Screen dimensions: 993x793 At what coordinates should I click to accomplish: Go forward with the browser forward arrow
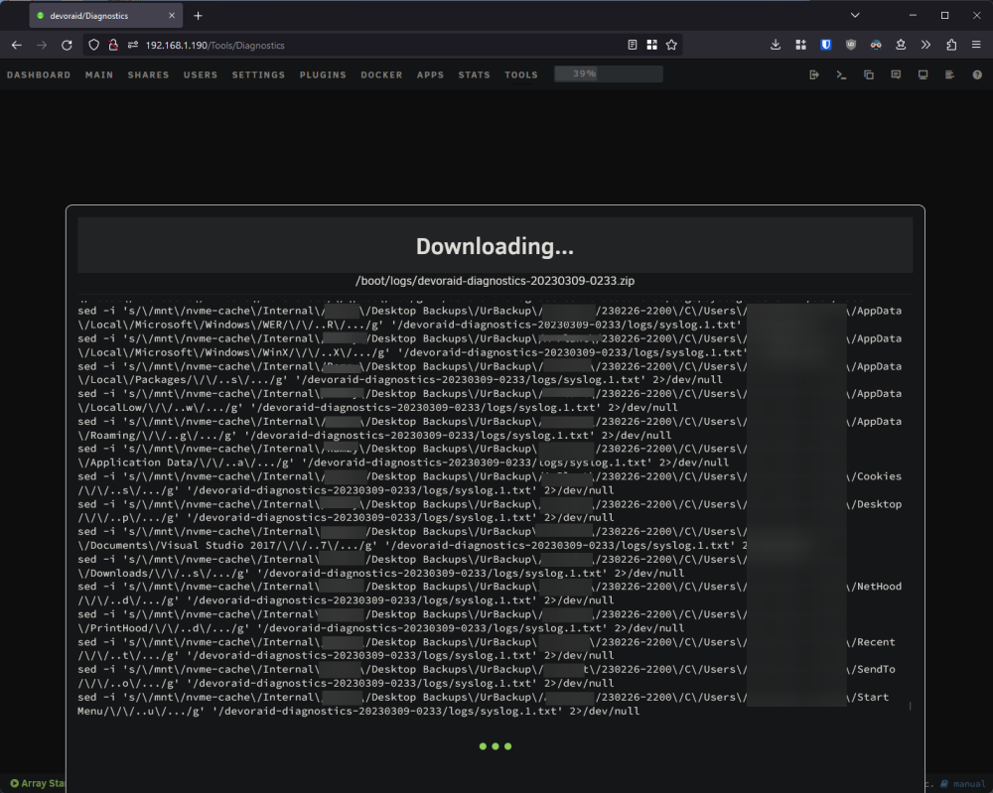[42, 45]
